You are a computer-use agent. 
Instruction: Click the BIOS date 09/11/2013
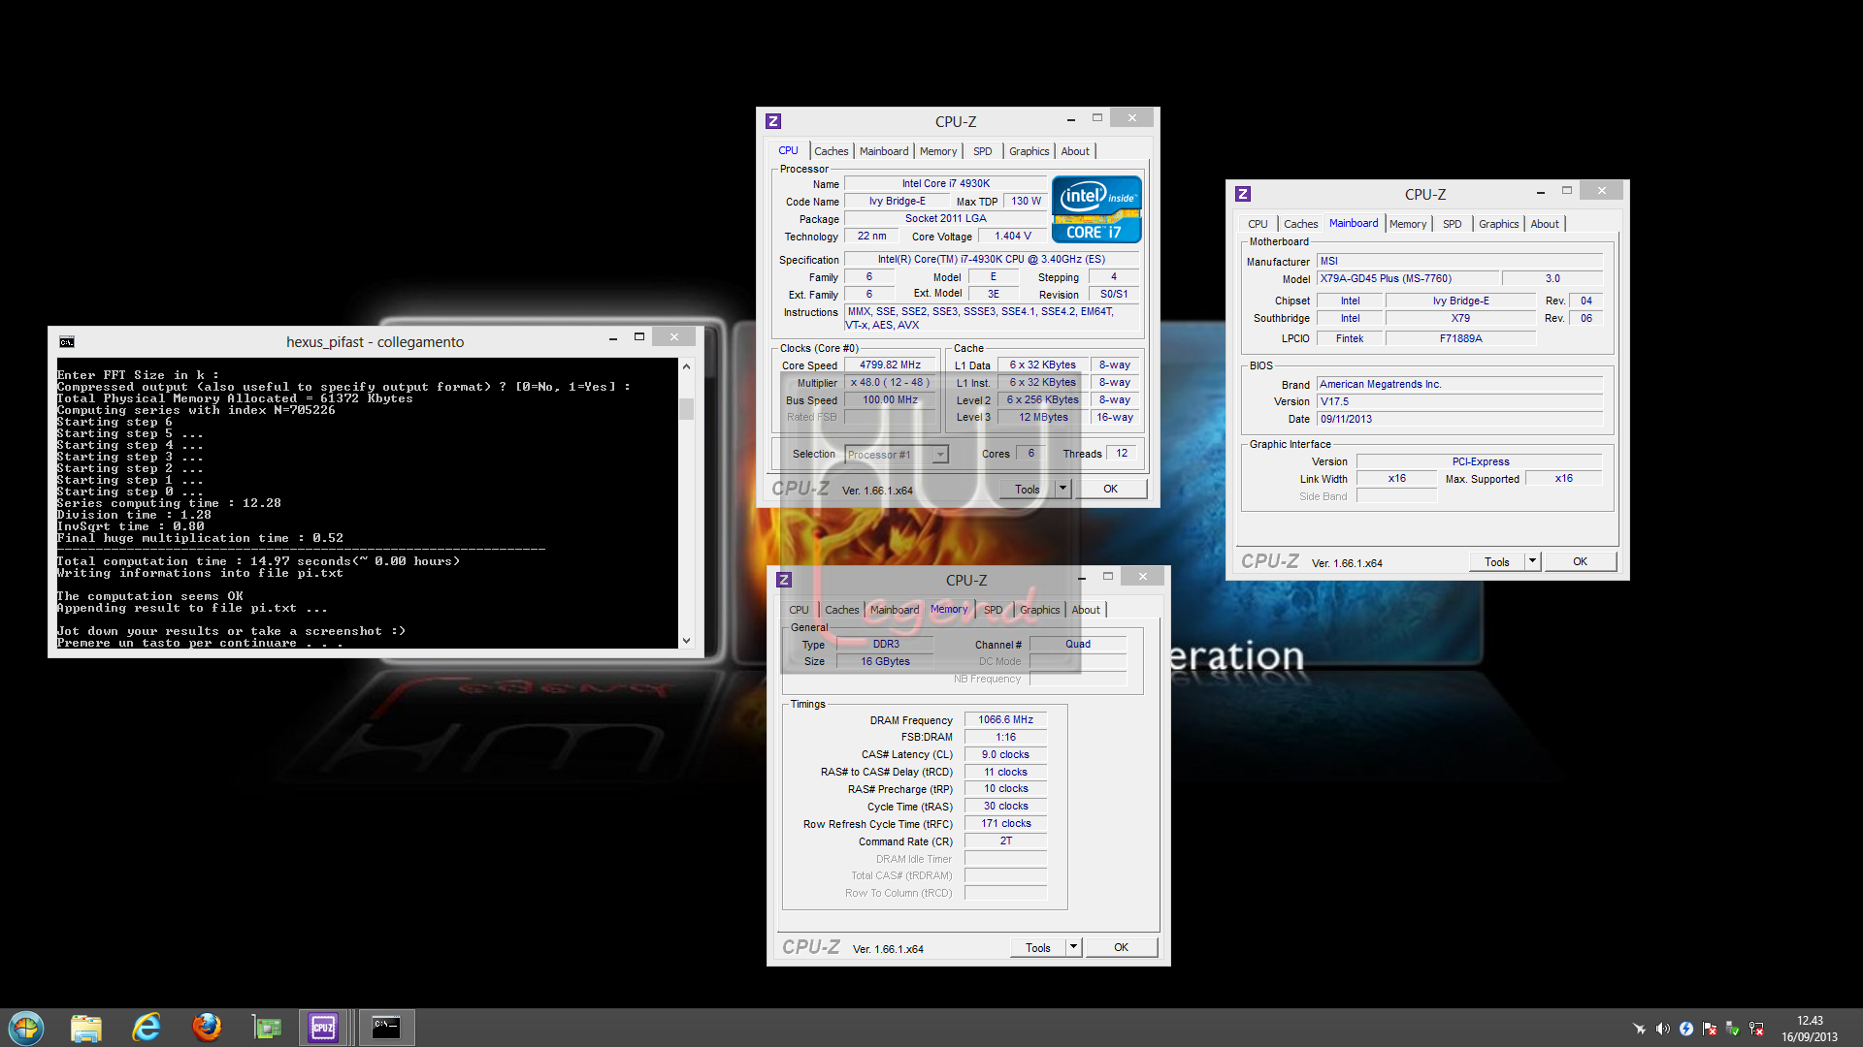1460,419
